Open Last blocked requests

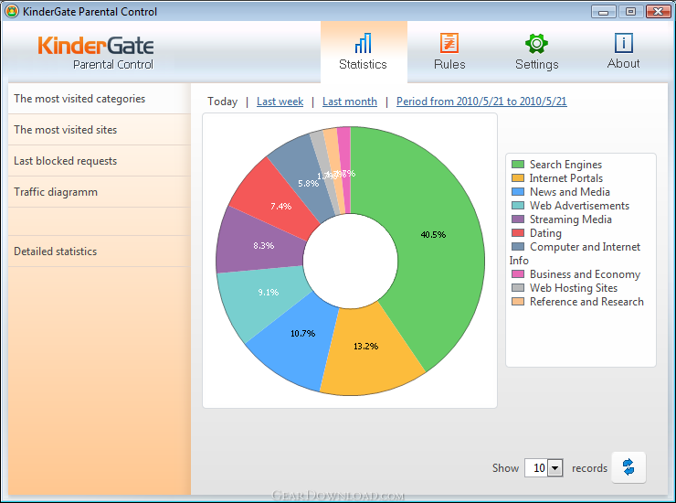click(100, 161)
